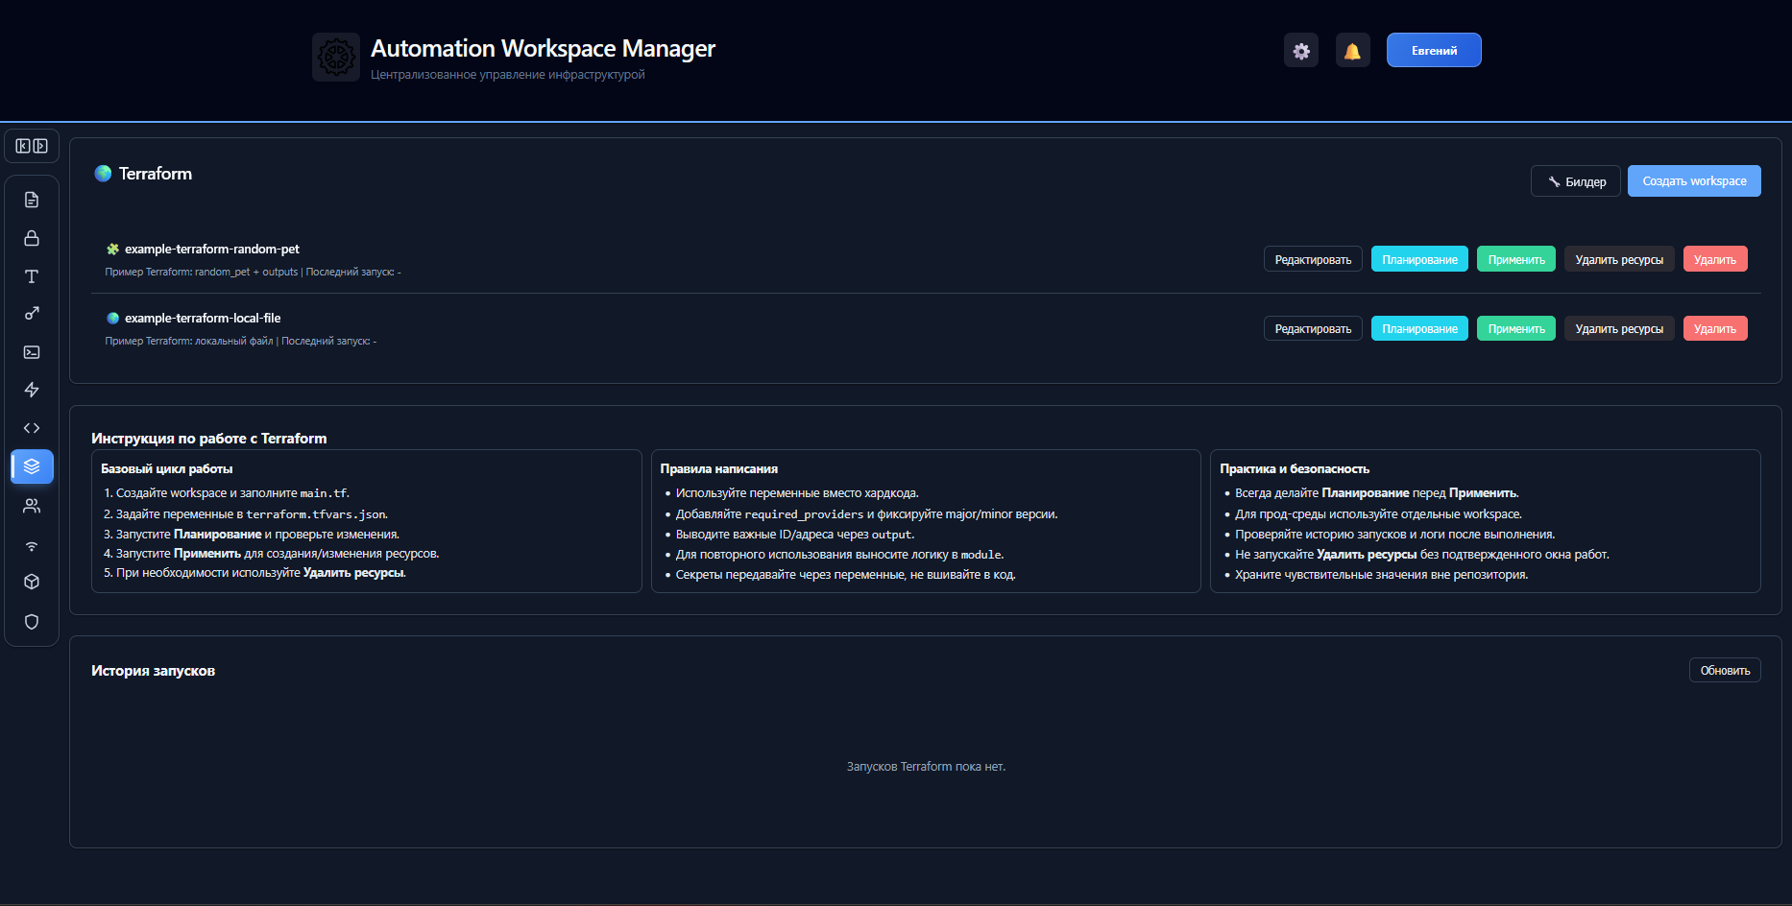1792x906 pixels.
Task: Open the Евгений user profile button
Action: 1434,51
